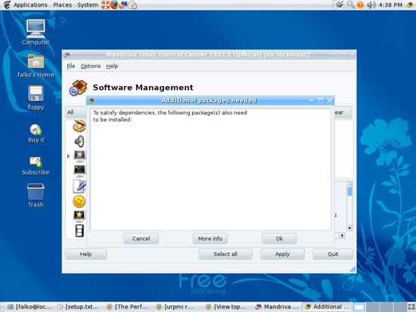Image resolution: width=416 pixels, height=312 pixels.
Task: Select the film strip video category icon
Action: point(79,230)
